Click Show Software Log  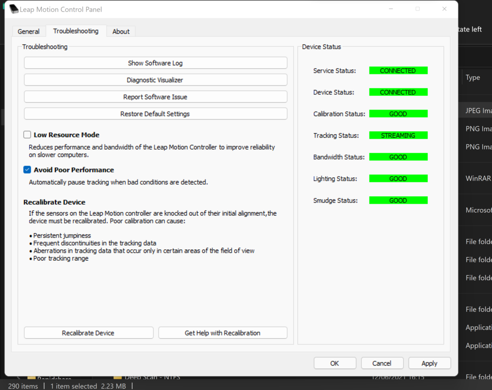[x=155, y=63]
